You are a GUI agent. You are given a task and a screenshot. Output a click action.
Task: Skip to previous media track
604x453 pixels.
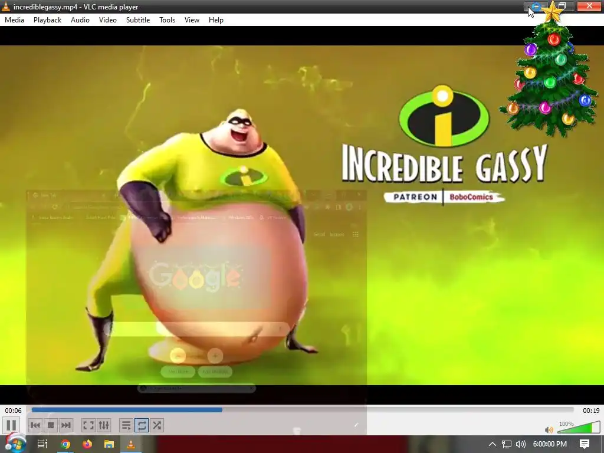35,425
